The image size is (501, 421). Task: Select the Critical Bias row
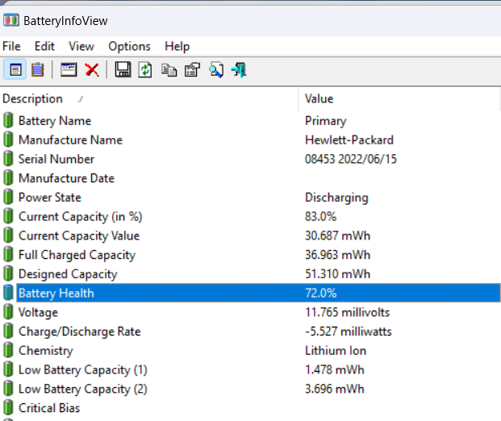(x=250, y=408)
